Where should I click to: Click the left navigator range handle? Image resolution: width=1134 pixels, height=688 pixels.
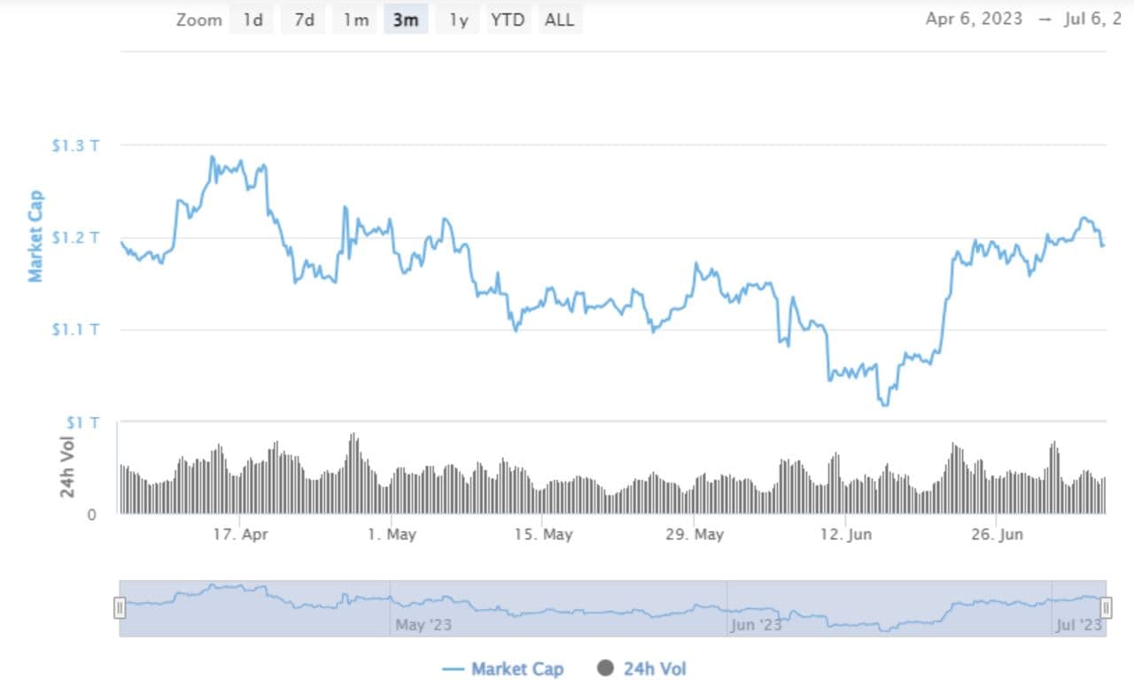click(120, 607)
